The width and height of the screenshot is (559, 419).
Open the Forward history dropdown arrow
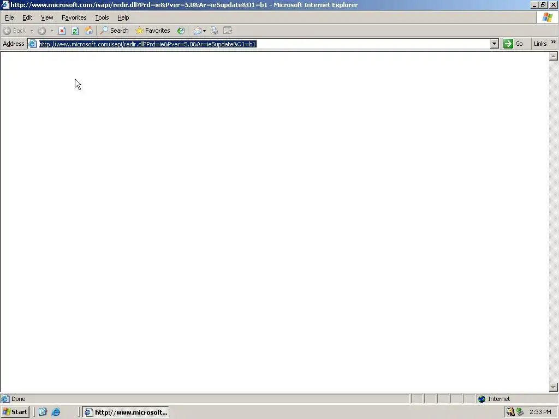tap(52, 31)
